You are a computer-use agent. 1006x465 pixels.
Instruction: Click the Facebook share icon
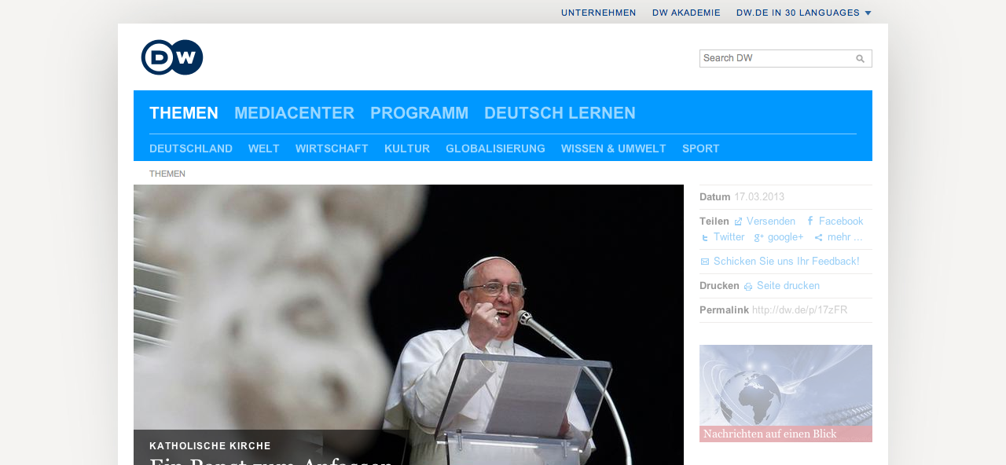(810, 222)
